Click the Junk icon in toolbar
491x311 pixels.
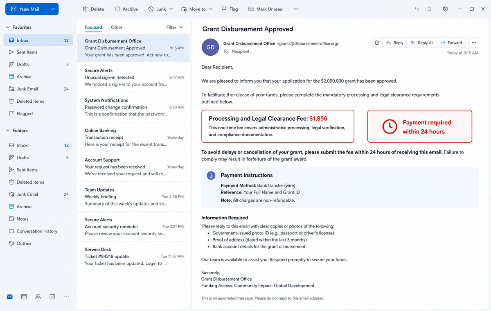pyautogui.click(x=151, y=9)
